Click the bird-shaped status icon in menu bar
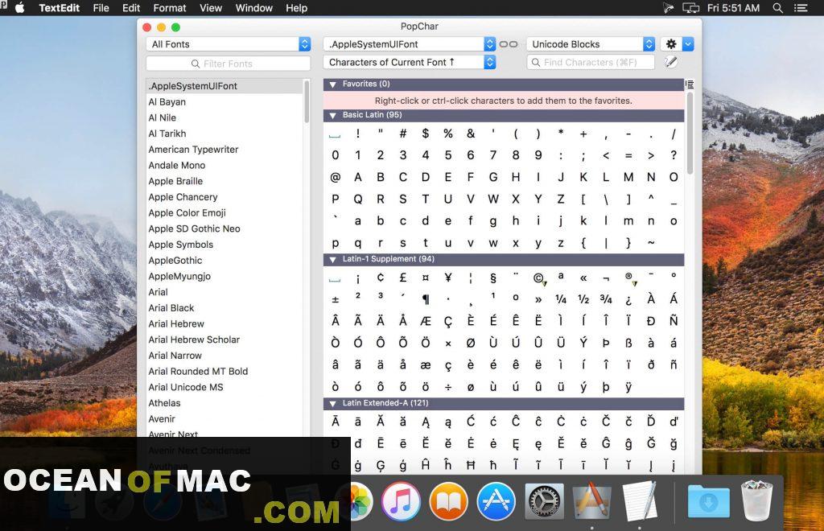Viewport: 824px width, 531px height. (668, 8)
